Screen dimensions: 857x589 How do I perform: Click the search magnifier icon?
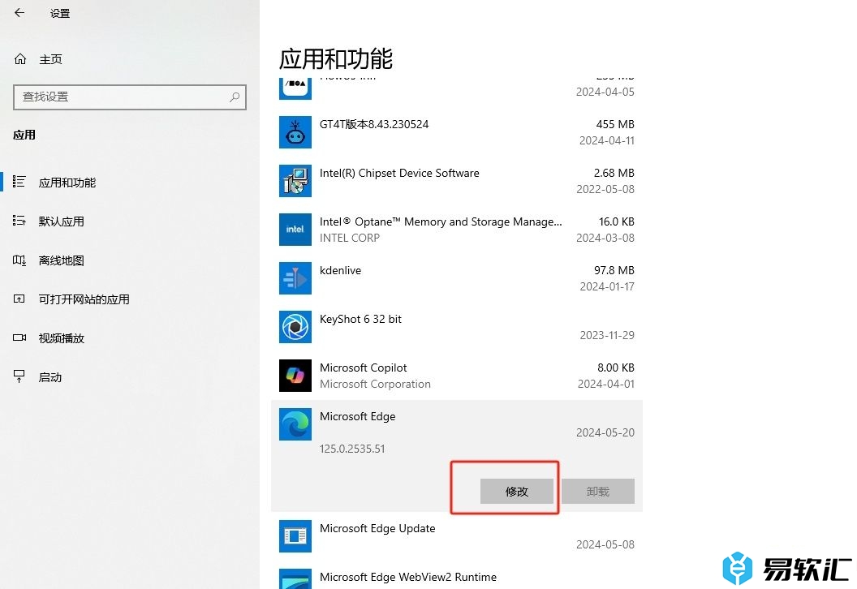click(x=235, y=97)
